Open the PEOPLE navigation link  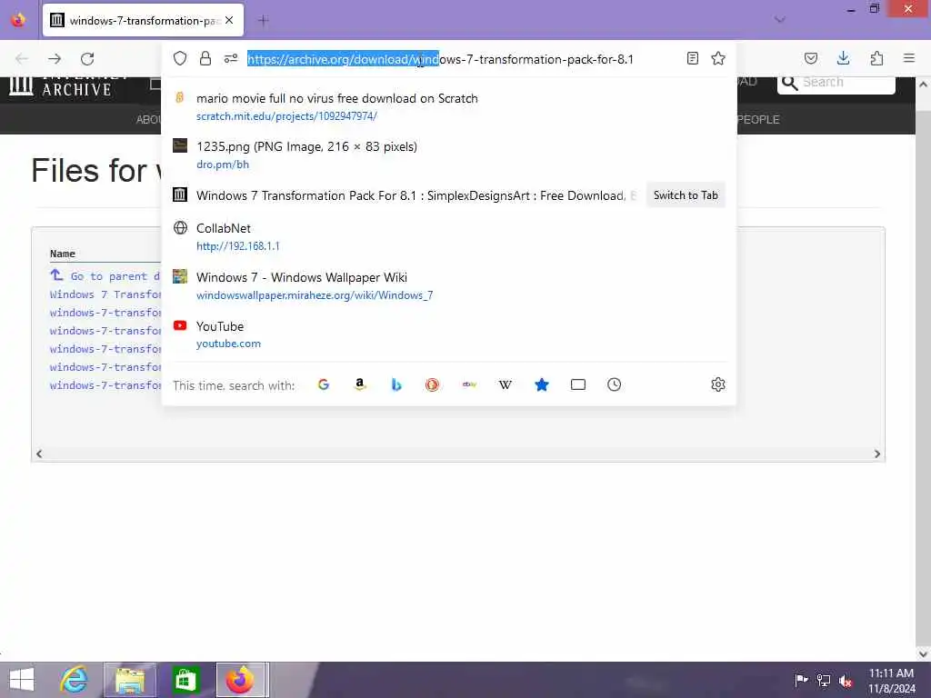click(x=758, y=119)
